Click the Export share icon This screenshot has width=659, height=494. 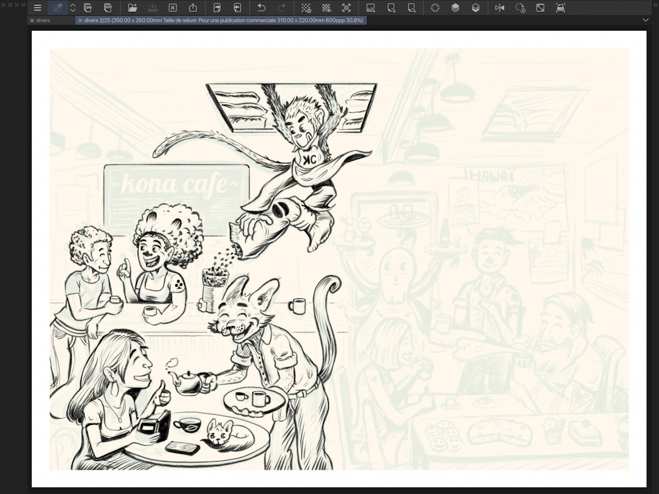(x=193, y=8)
